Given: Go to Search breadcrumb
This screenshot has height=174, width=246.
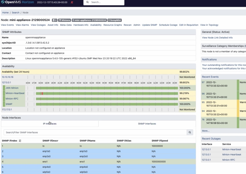Looking at the screenshot, I should [x=16, y=13].
